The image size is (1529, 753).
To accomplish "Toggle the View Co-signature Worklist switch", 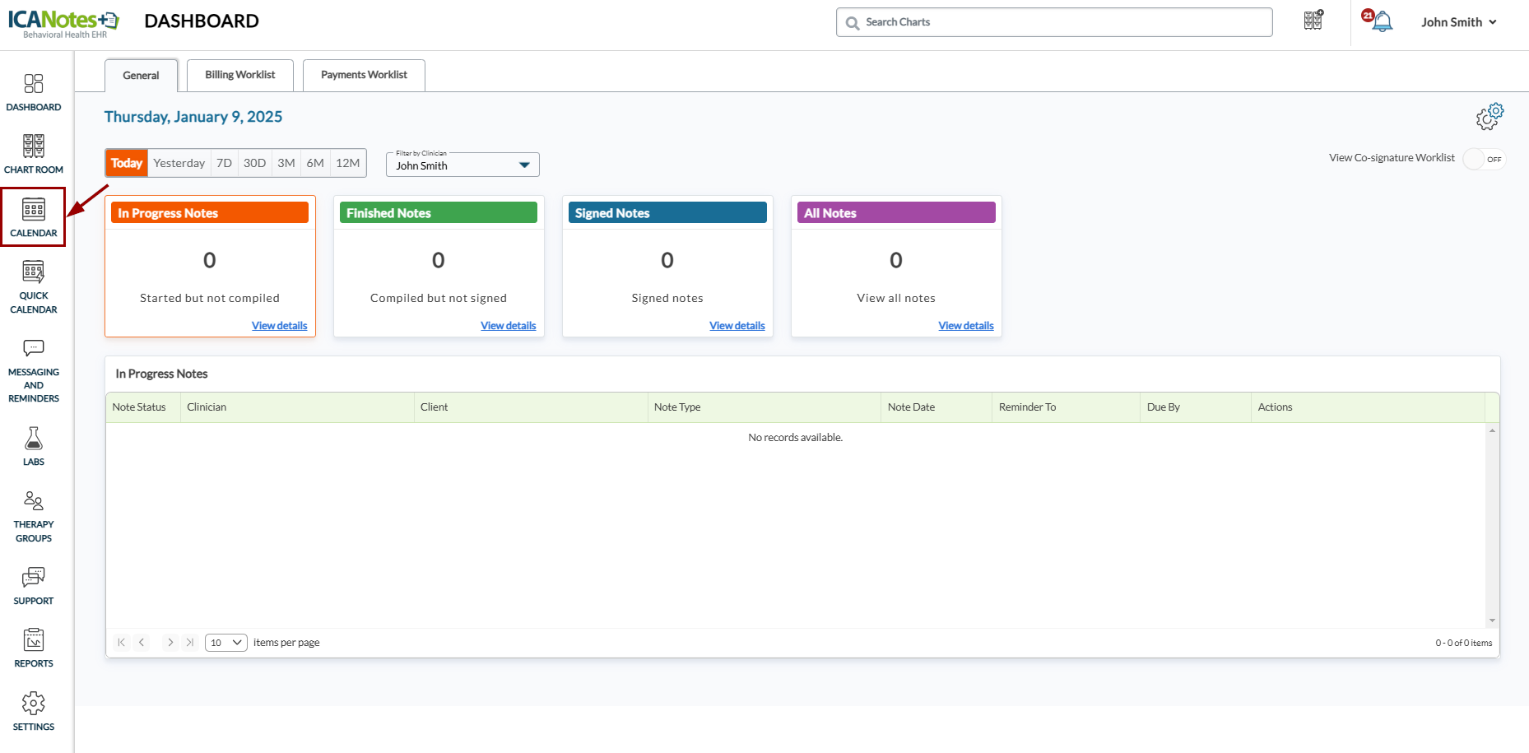I will pos(1484,159).
